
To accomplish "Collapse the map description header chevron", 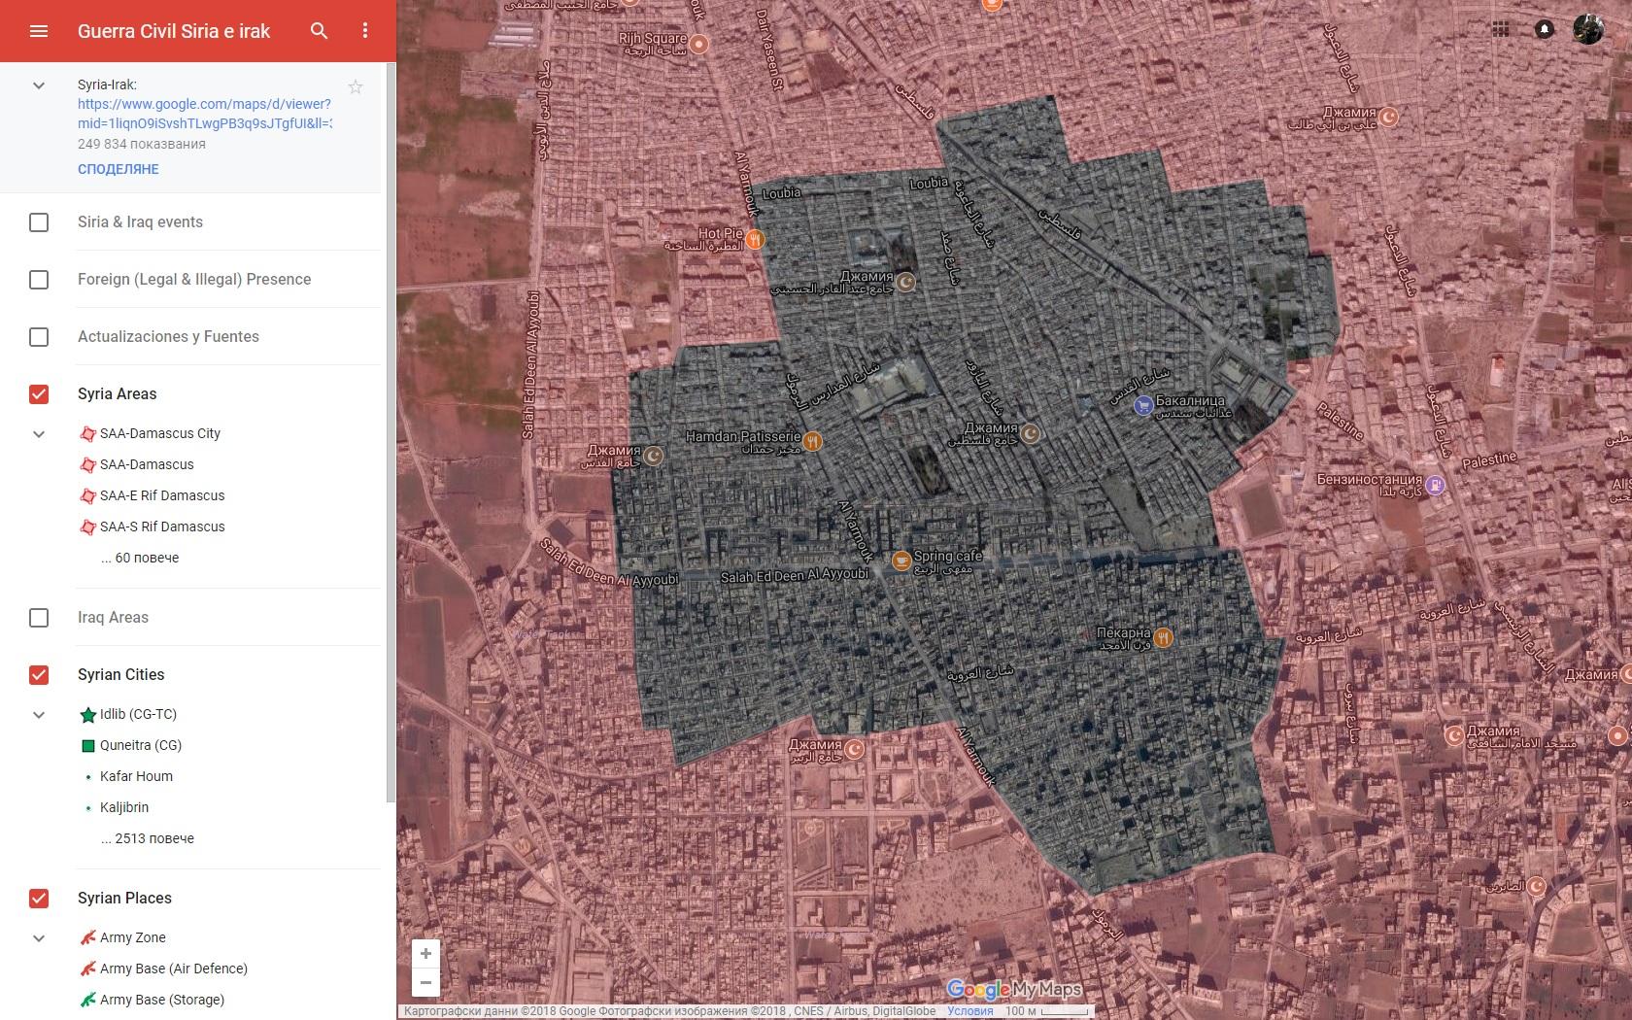I will 39,85.
